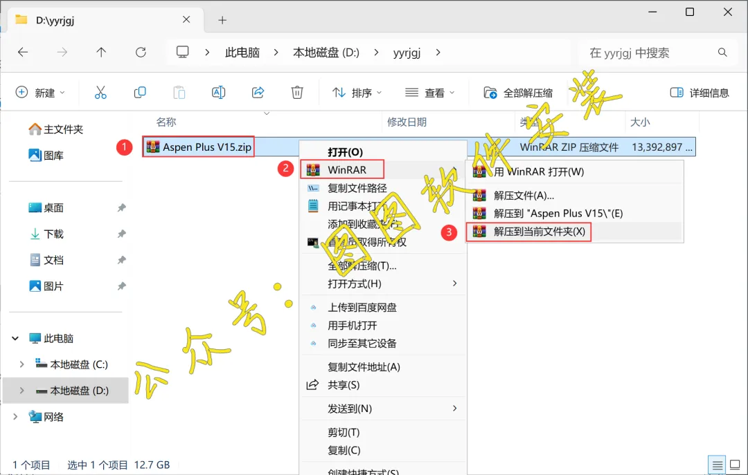Open the 查看 view dropdown
Image resolution: width=748 pixels, height=475 pixels.
[430, 93]
